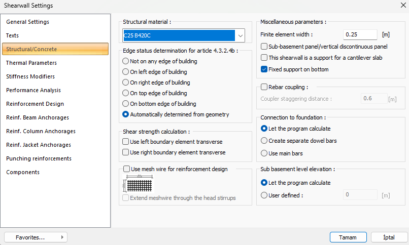
Task: Go to Stiffness Modifiers page
Action: click(30, 76)
